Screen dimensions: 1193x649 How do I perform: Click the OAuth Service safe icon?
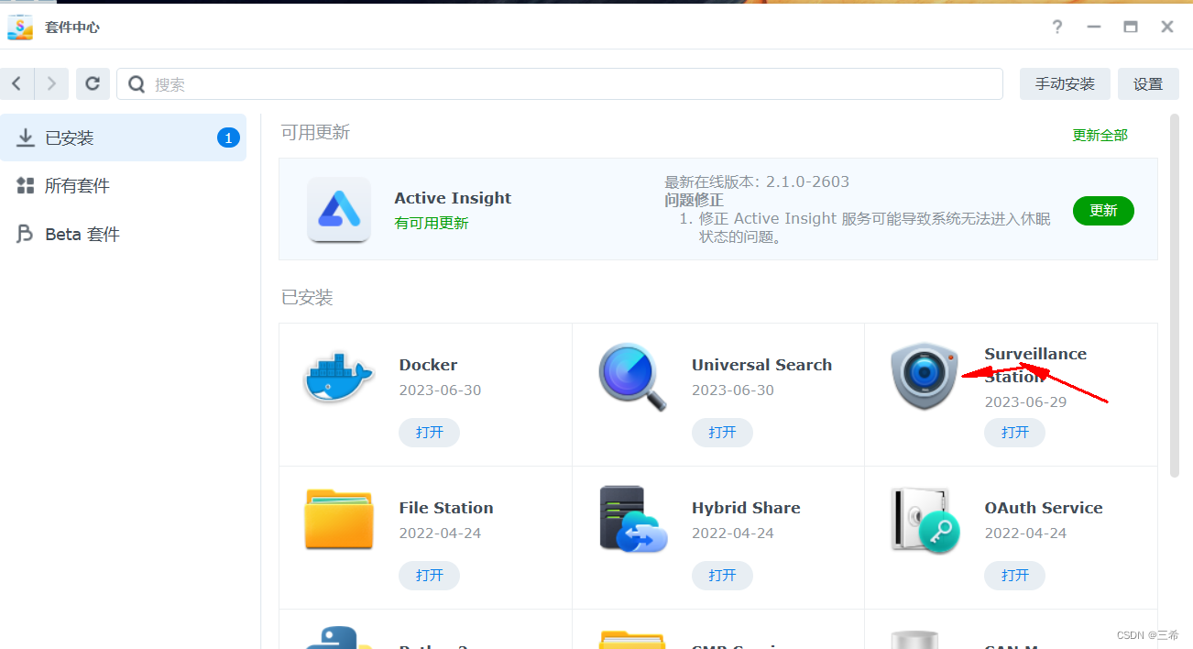pyautogui.click(x=925, y=520)
